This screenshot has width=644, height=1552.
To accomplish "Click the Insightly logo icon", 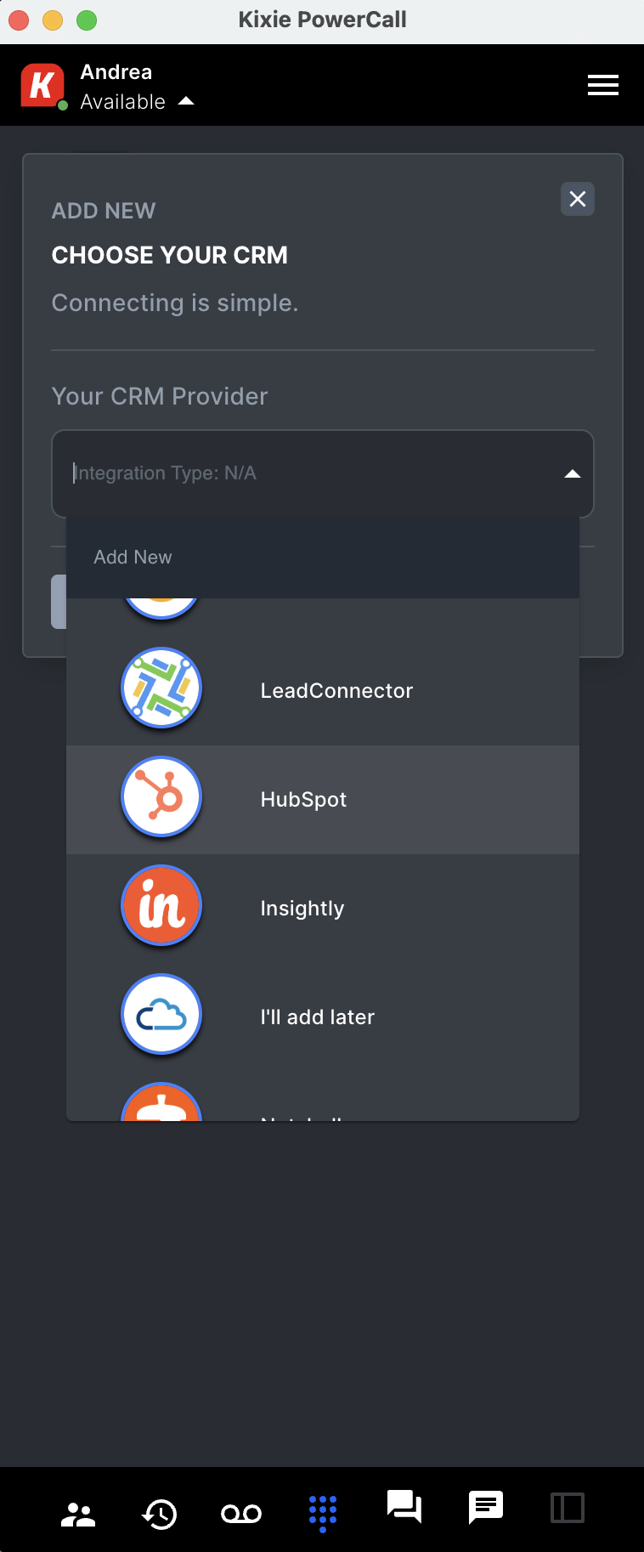I will [161, 905].
